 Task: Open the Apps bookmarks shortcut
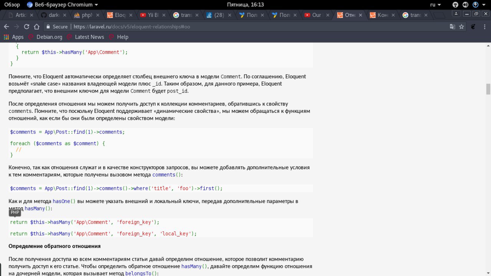(x=14, y=37)
